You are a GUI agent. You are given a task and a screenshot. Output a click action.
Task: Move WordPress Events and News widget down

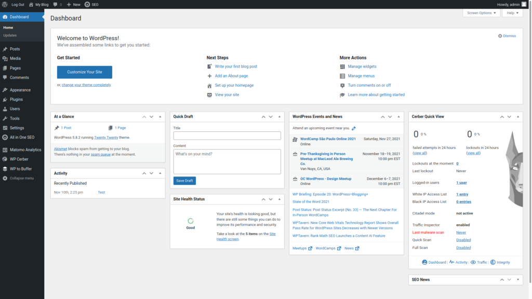click(x=390, y=117)
